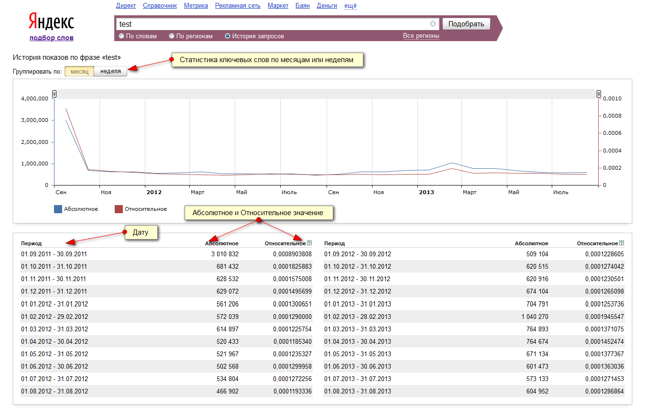The image size is (645, 415).
Task: Grab the right chart range slider handle
Action: (599, 94)
